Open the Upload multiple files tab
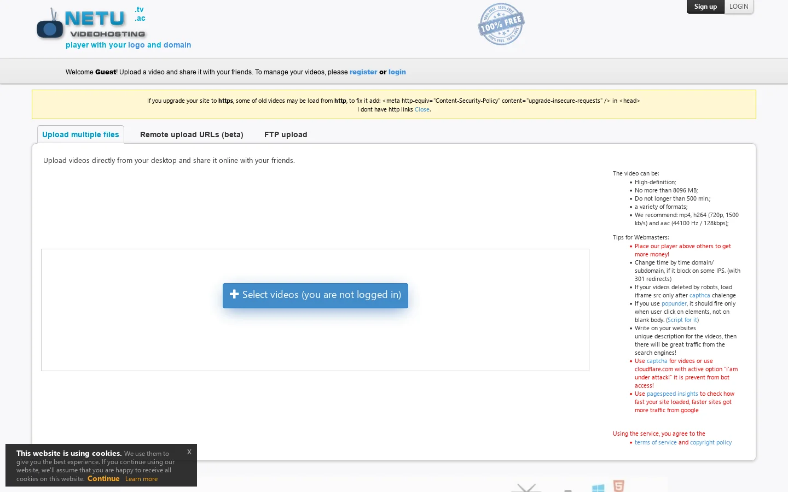788x492 pixels. point(80,134)
